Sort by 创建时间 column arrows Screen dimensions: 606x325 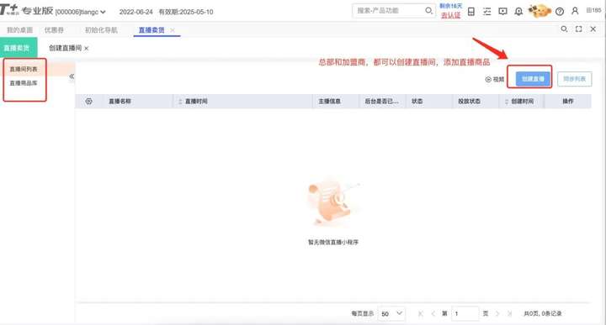click(507, 102)
